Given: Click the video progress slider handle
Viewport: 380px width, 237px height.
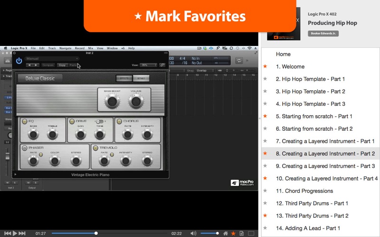Looking at the screenshot, I should coord(96,233).
